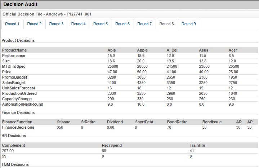Switch to the Round 5 tab
Image resolution: width=259 pixels, height=168 pixels.
click(x=101, y=24)
